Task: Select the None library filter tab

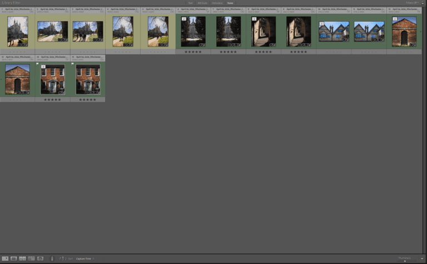Action: (230, 3)
